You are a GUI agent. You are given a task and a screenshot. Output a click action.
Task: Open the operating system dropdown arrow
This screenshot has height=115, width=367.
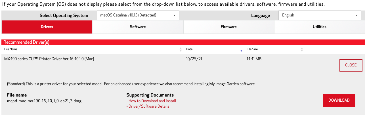174,15
